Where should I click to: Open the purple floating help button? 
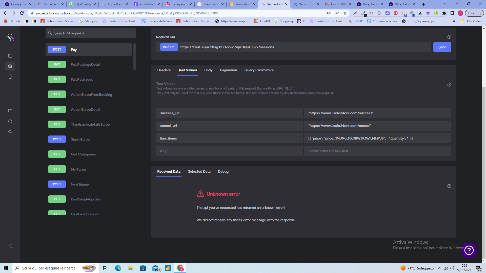(x=469, y=250)
